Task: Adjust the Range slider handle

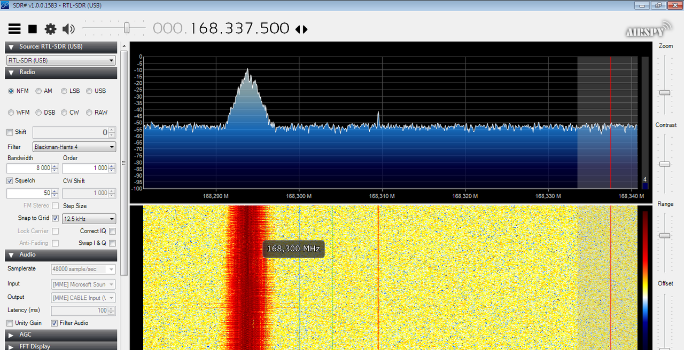Action: tap(665, 235)
